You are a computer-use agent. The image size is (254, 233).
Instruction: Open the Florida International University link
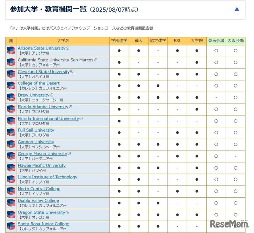click(48, 118)
